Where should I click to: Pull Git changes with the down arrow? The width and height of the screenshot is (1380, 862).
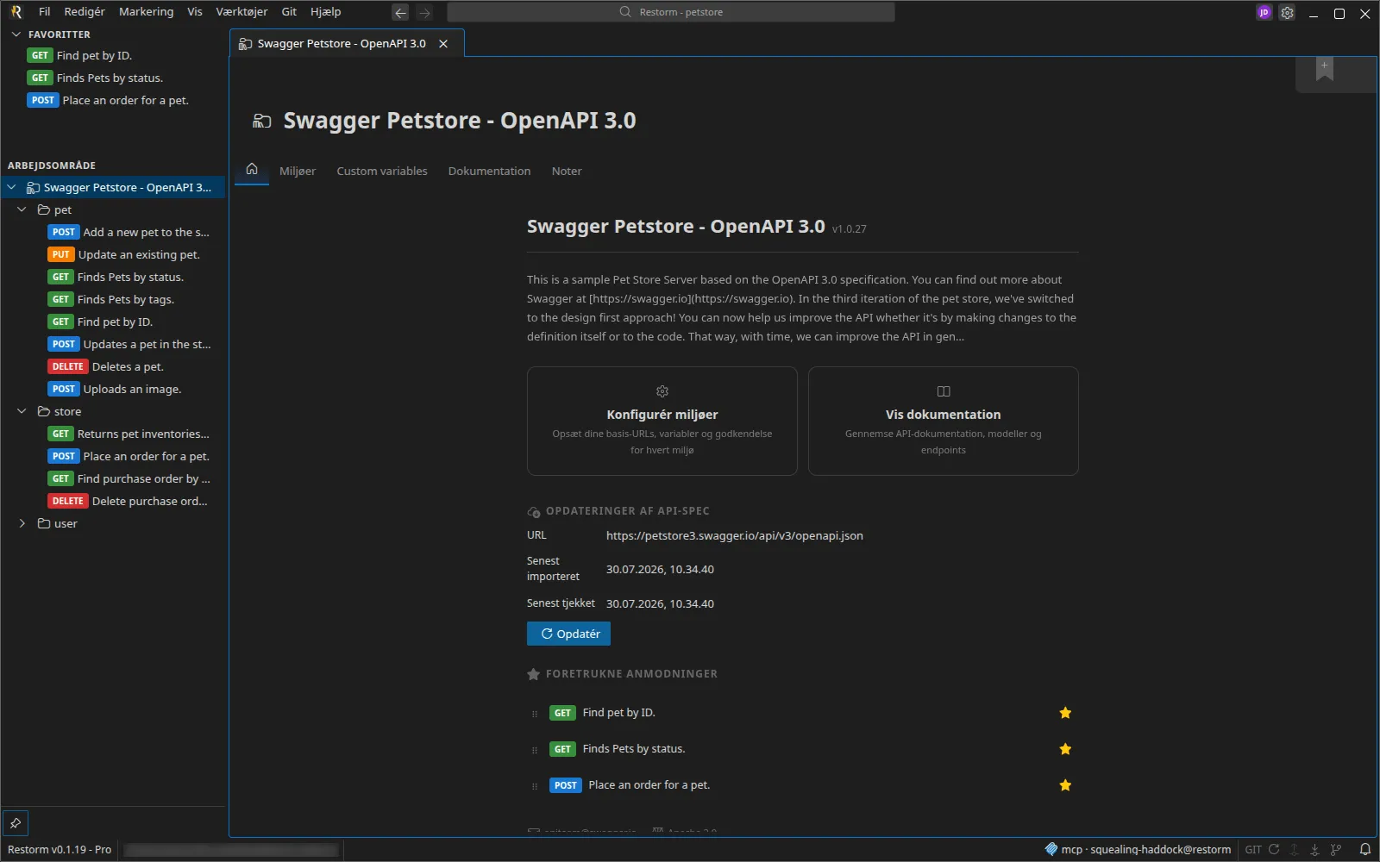point(1314,849)
